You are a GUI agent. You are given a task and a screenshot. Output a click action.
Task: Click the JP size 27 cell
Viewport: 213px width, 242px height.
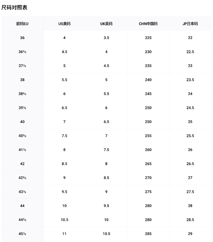coord(190,178)
